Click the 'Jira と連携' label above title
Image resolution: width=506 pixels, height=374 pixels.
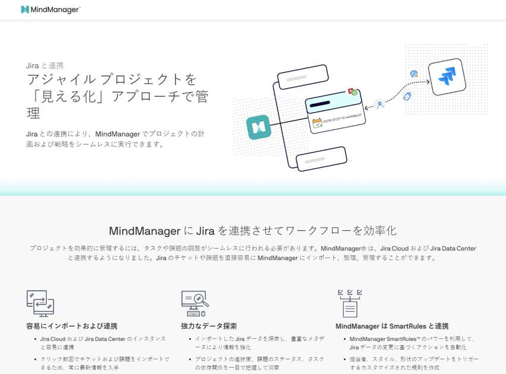(46, 65)
